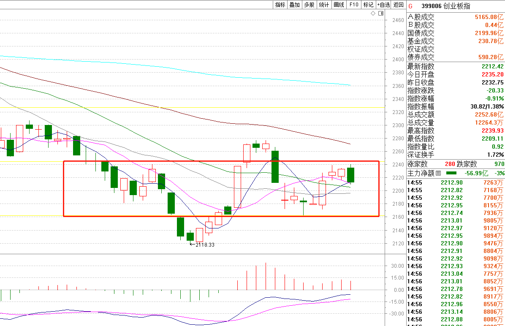Viewport: 505px width, 326px height.
Task: Click the 总成交量 value 12264.3万
Action: [x=489, y=123]
